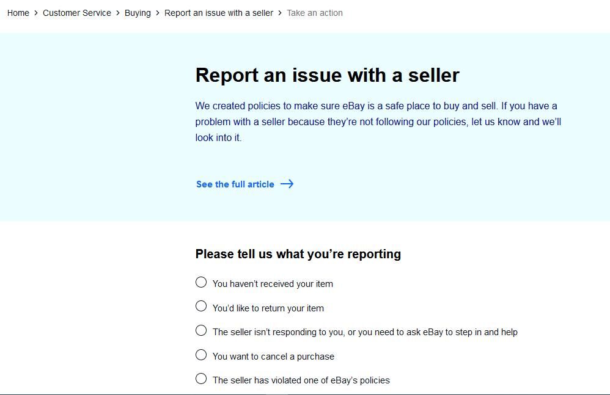Go to the Home breadcrumb
Viewport: 610px width, 395px height.
click(x=18, y=13)
